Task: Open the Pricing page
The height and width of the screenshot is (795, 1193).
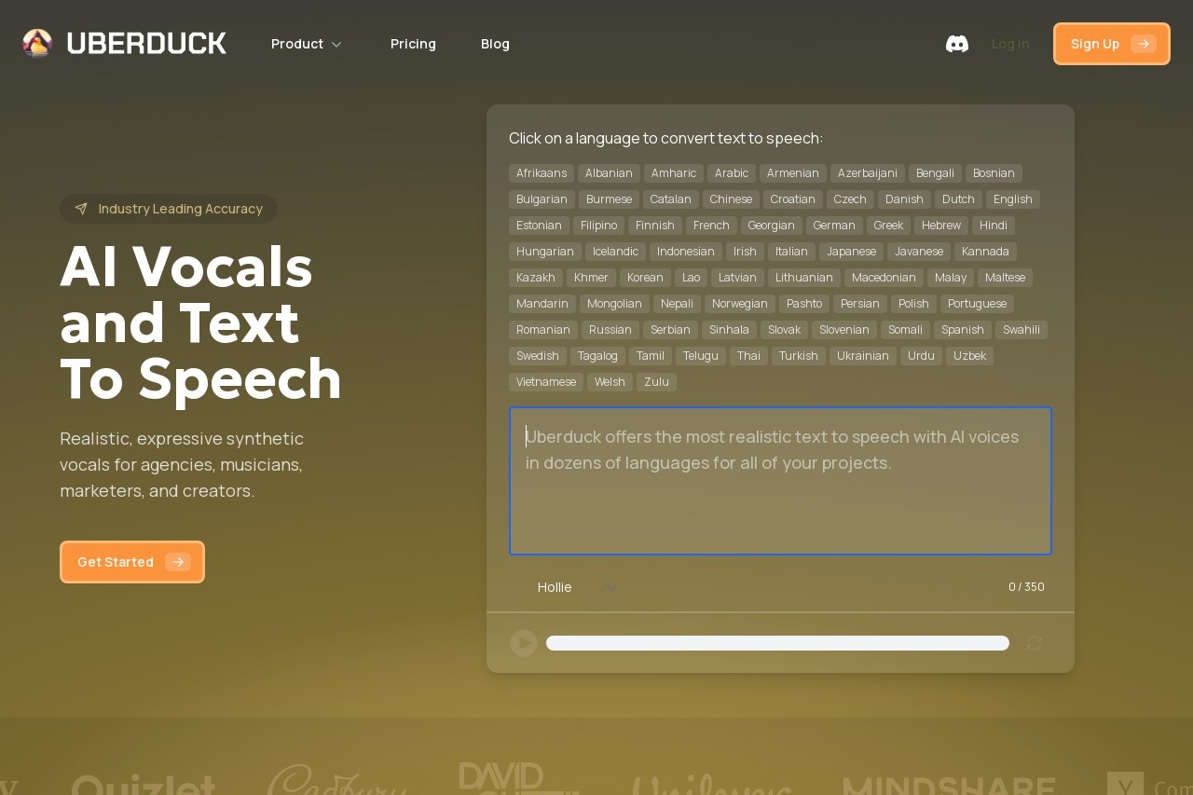Action: point(413,44)
